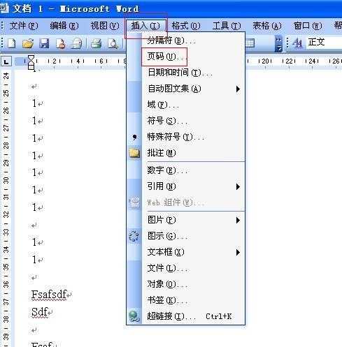The height and width of the screenshot is (347, 342).
Task: Choose 页码(U) to insert page numbers
Action: pos(186,57)
